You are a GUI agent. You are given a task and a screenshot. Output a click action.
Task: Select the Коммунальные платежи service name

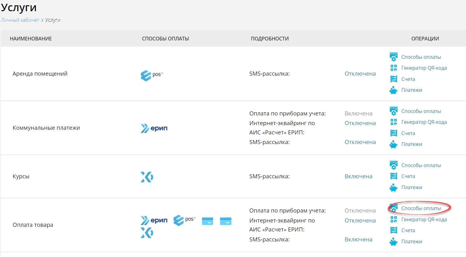point(46,128)
